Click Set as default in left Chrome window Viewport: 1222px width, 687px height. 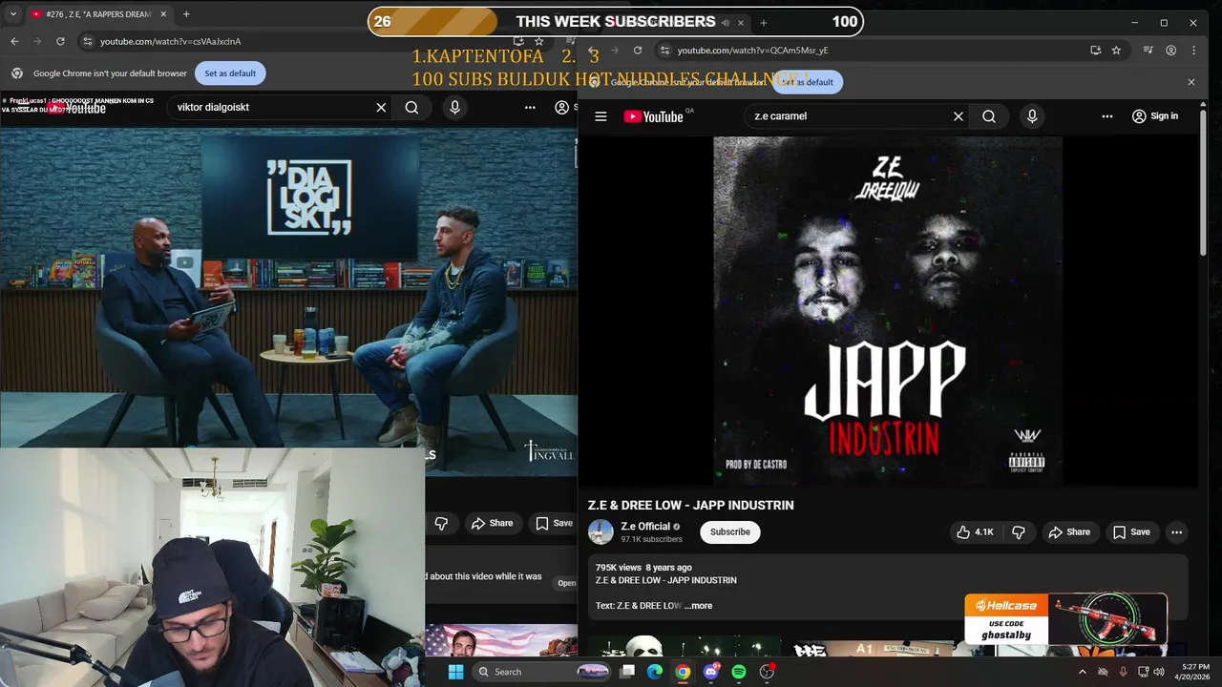coord(230,73)
